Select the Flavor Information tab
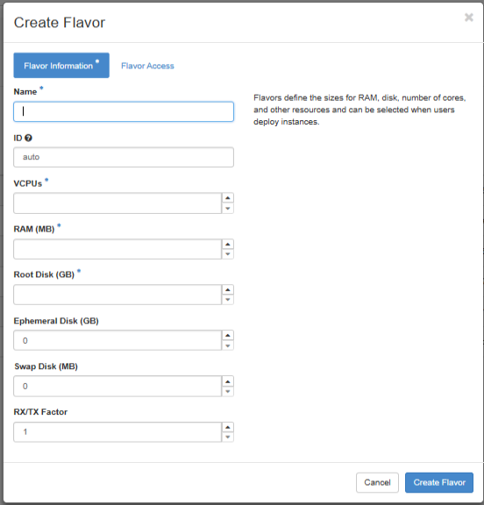This screenshot has width=484, height=505. 61,66
